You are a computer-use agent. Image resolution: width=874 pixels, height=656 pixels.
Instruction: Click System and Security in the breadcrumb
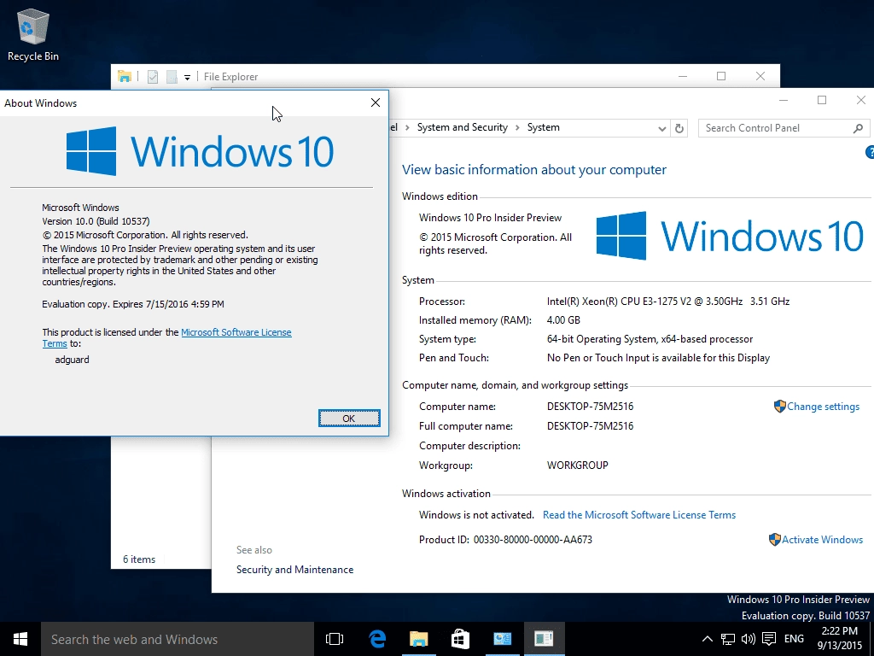click(462, 128)
